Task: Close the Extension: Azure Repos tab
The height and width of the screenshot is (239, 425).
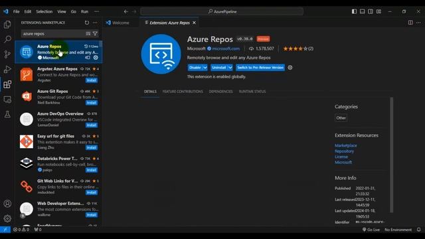Action: [x=194, y=23]
